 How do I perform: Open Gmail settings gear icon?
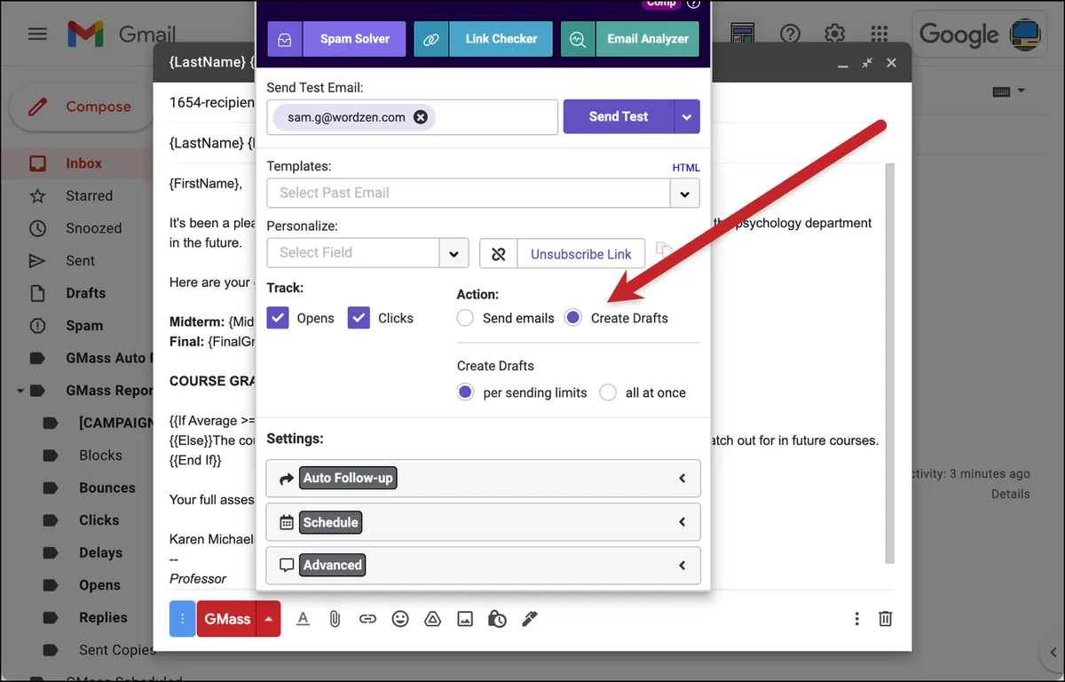[834, 35]
